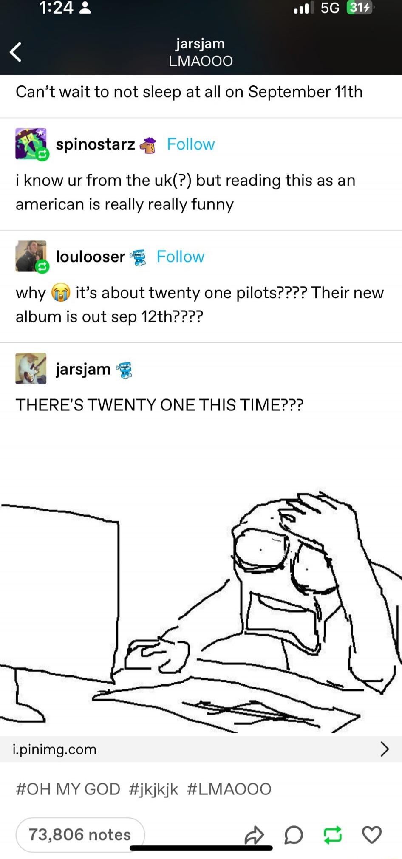The height and width of the screenshot is (859, 402).
Task: Open loulooser avatar
Action: click(x=31, y=256)
